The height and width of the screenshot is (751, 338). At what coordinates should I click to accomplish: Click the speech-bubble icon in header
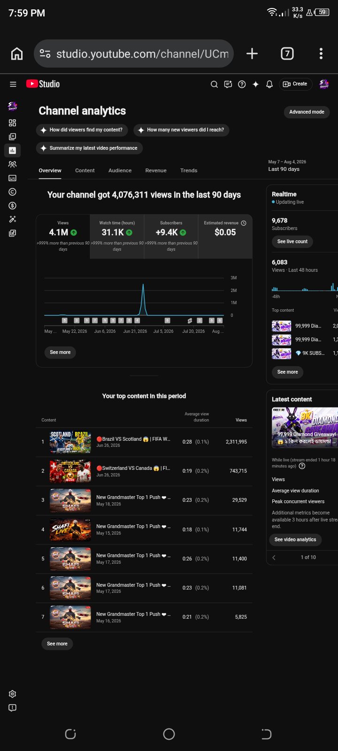tap(228, 84)
